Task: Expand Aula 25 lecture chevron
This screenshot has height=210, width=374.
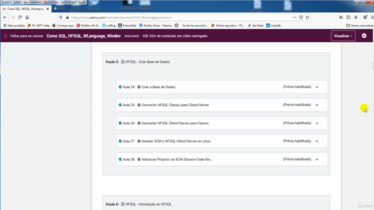Action: tap(317, 105)
